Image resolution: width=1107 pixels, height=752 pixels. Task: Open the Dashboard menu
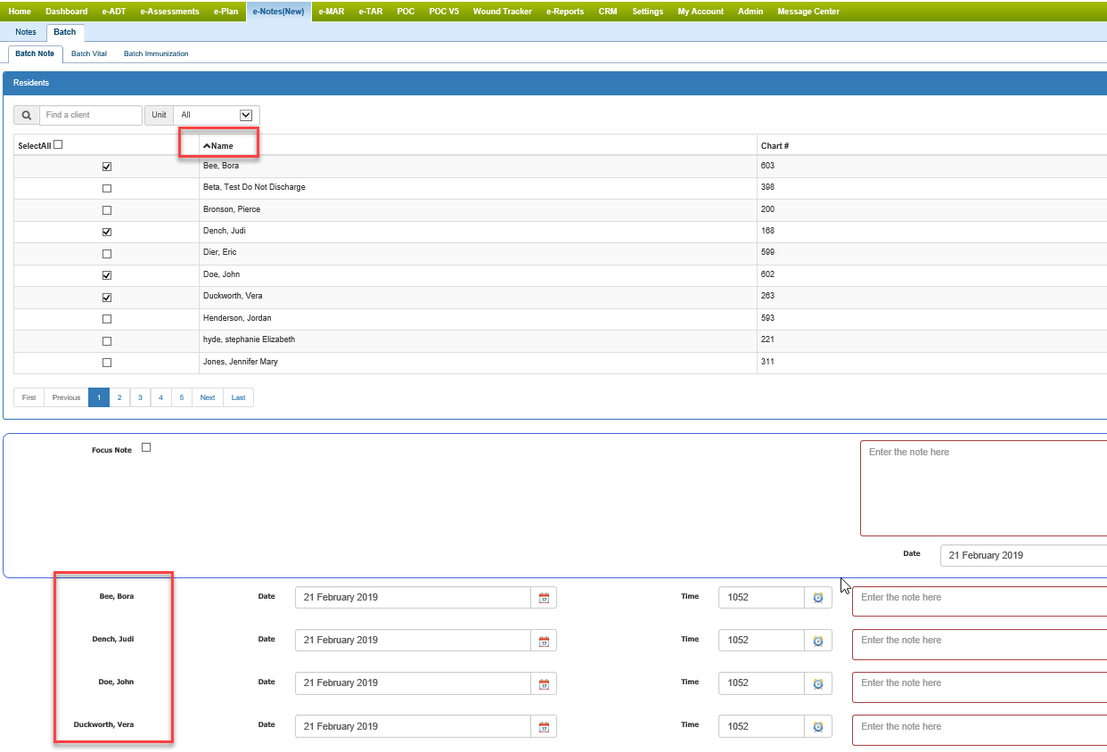pyautogui.click(x=67, y=12)
